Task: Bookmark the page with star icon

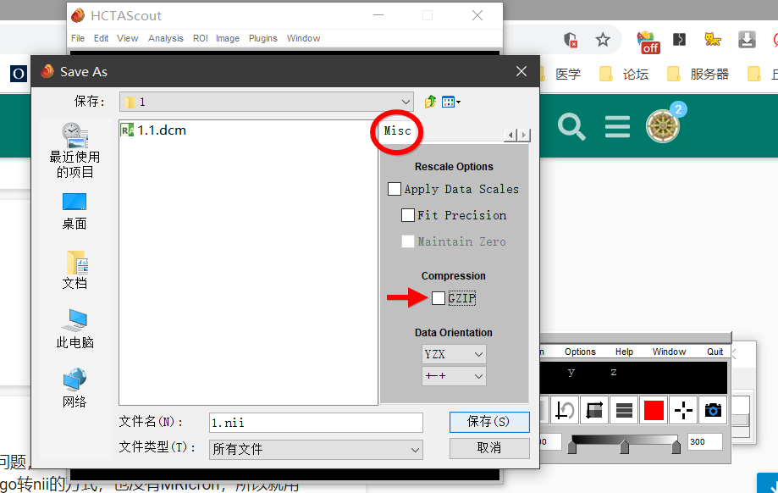Action: pyautogui.click(x=603, y=40)
